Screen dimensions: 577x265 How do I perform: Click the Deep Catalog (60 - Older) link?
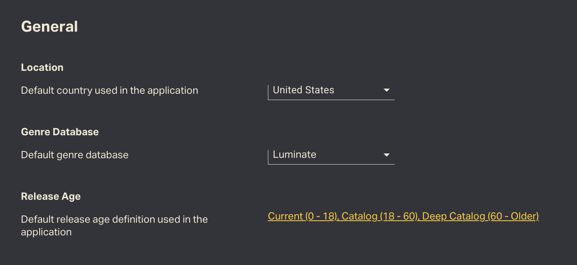click(x=480, y=216)
